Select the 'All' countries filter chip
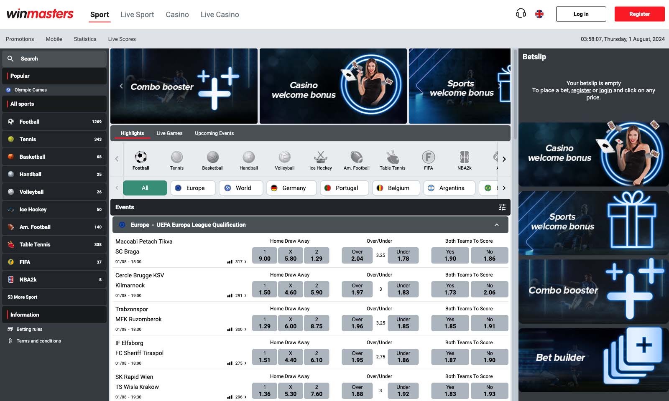This screenshot has width=669, height=401. (145, 188)
